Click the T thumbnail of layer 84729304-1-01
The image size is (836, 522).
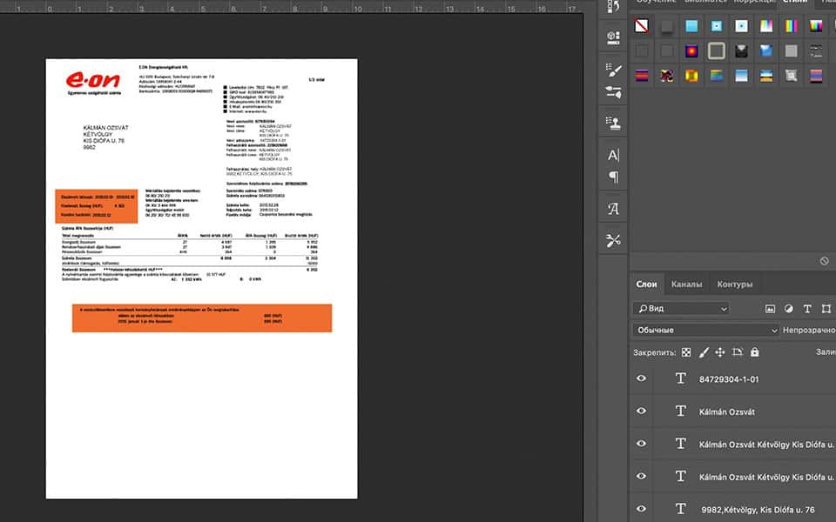680,378
